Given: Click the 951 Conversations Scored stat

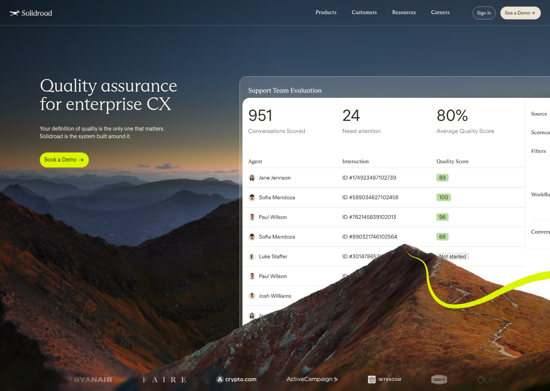Looking at the screenshot, I should 277,121.
